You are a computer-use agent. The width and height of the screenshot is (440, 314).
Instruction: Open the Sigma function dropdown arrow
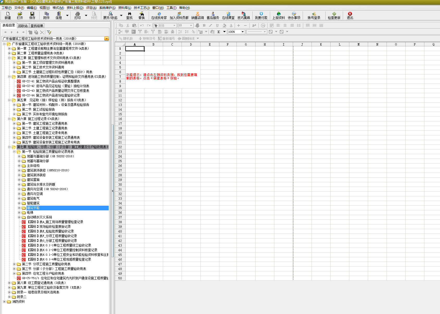pos(224,32)
